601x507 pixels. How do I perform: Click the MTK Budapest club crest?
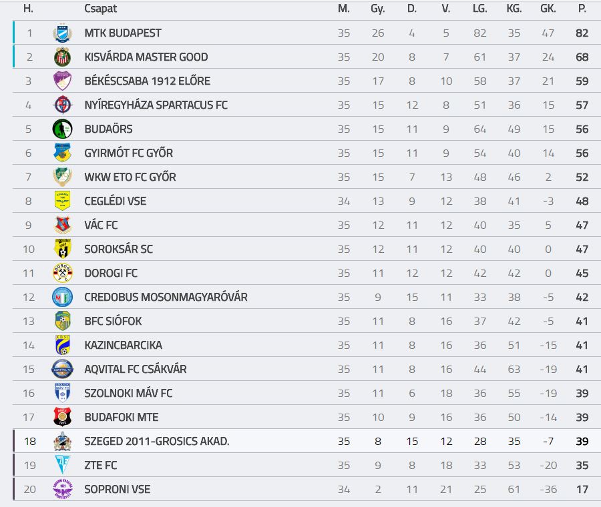pyautogui.click(x=62, y=33)
